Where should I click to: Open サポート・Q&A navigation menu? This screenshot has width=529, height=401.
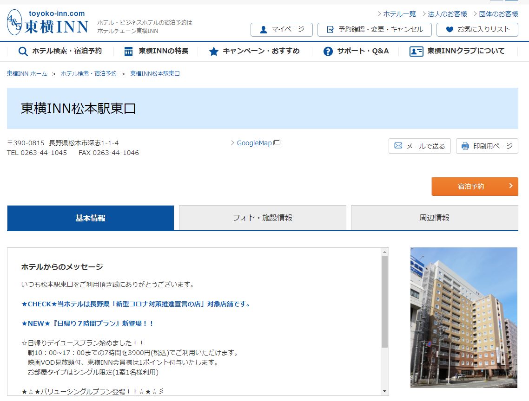pos(356,51)
